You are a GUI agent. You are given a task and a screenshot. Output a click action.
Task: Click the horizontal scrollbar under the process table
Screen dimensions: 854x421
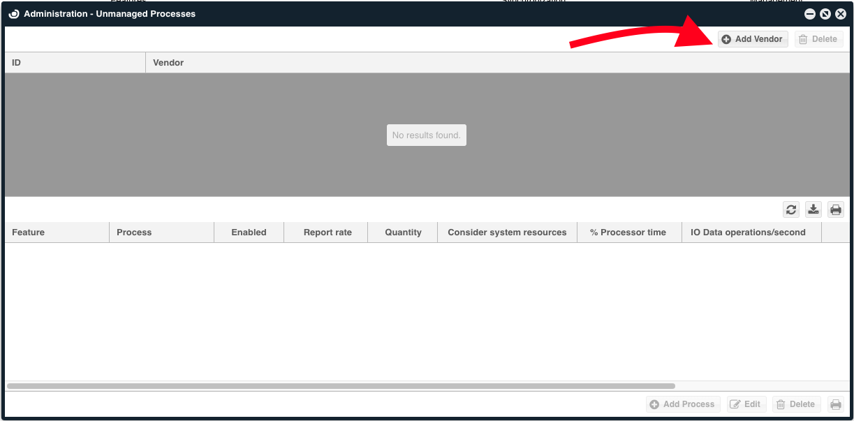point(341,385)
